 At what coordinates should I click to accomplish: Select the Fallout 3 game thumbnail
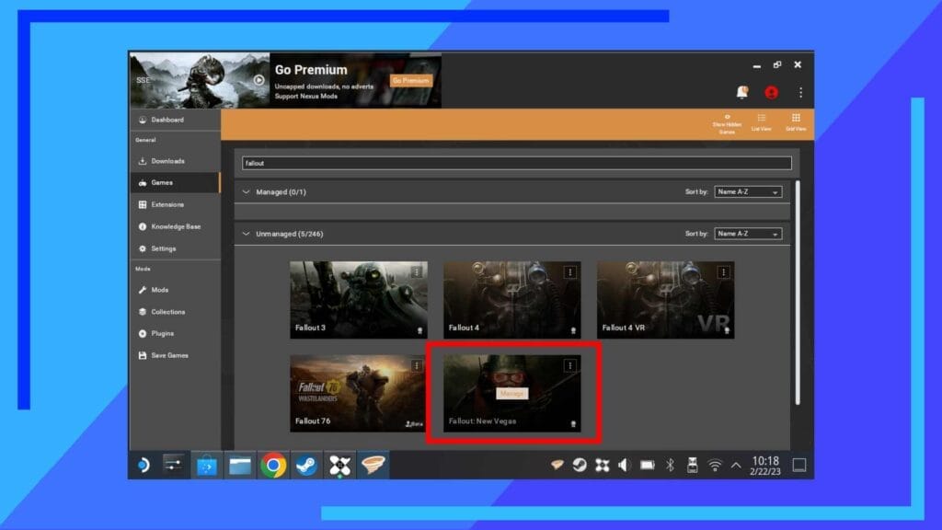pos(359,299)
